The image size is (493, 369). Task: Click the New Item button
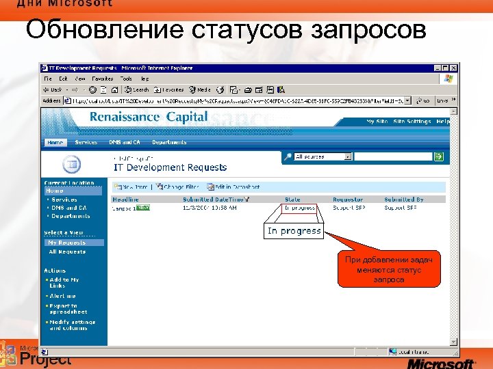point(131,187)
